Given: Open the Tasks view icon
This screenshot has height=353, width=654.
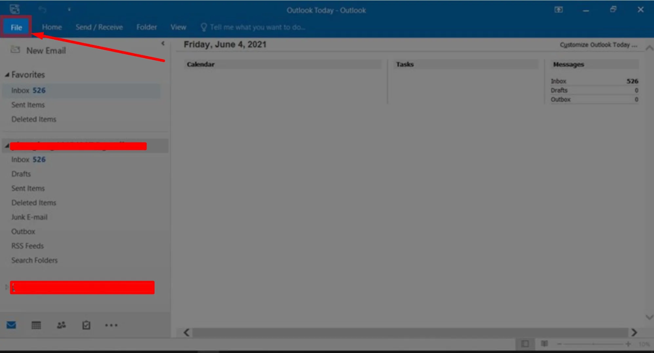Looking at the screenshot, I should [86, 325].
